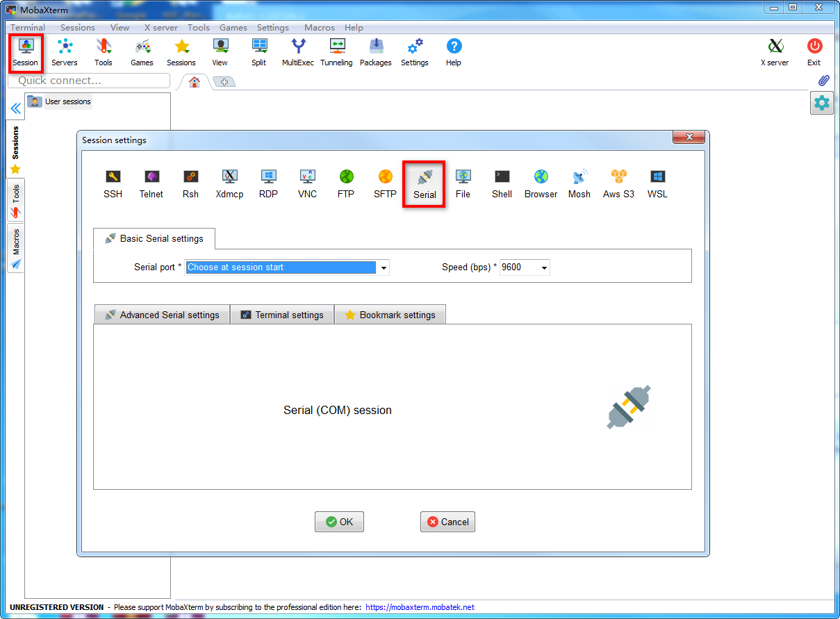Open the Terminal menu
Viewport: 840px width, 619px height.
tap(28, 28)
